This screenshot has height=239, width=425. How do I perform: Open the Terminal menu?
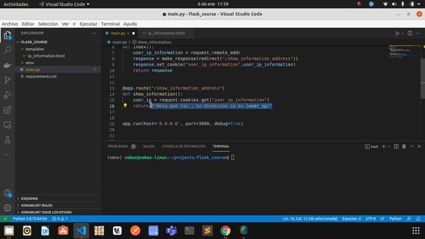110,24
